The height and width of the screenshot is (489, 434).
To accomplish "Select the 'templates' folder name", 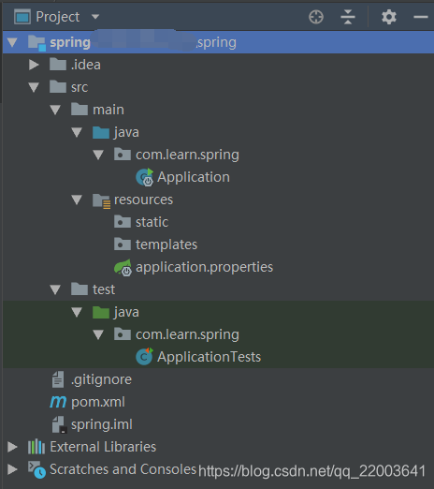I will coord(166,244).
